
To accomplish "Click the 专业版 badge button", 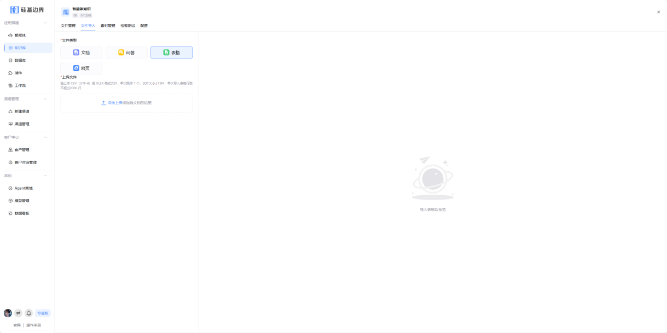I will 43,313.
